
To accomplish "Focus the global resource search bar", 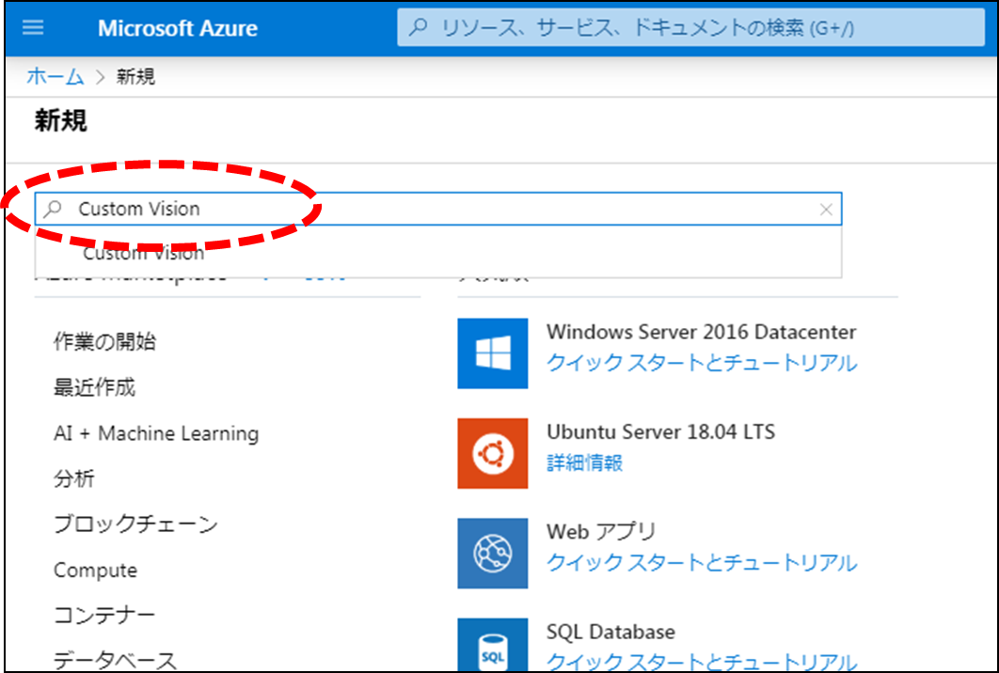I will pyautogui.click(x=690, y=27).
